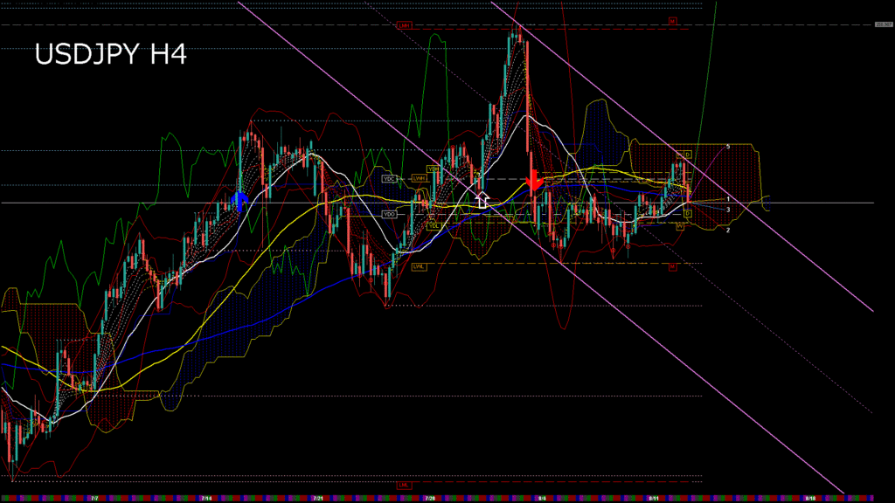This screenshot has height=503, width=895.
Task: Select the YDC level label
Action: point(390,179)
